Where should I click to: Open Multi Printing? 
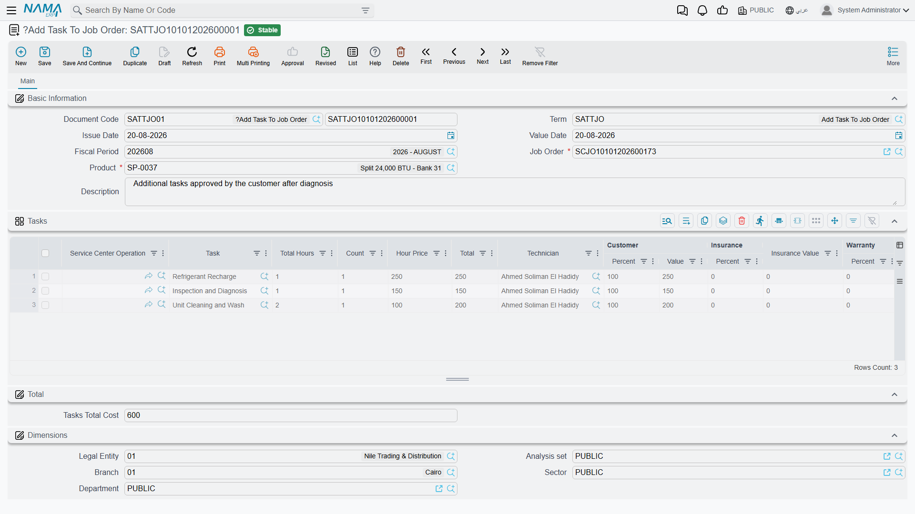point(253,56)
